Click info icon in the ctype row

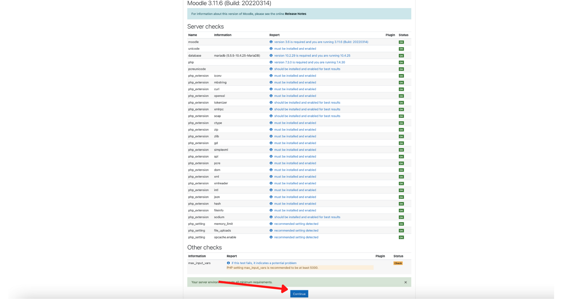pos(271,123)
